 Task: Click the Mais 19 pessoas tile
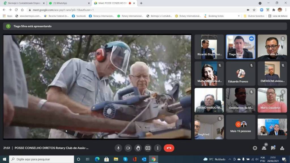240,127
